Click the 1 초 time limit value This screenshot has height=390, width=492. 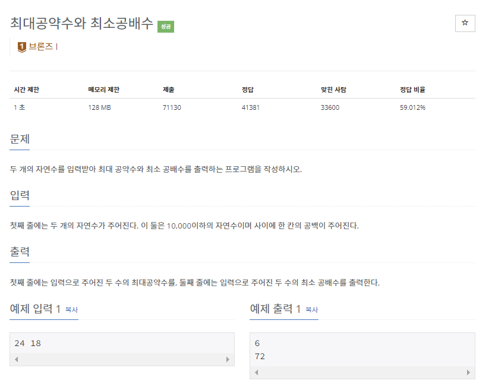[x=19, y=107]
